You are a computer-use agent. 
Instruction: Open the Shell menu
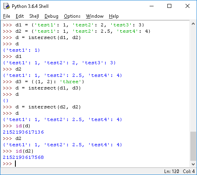pyautogui.click(x=34, y=16)
